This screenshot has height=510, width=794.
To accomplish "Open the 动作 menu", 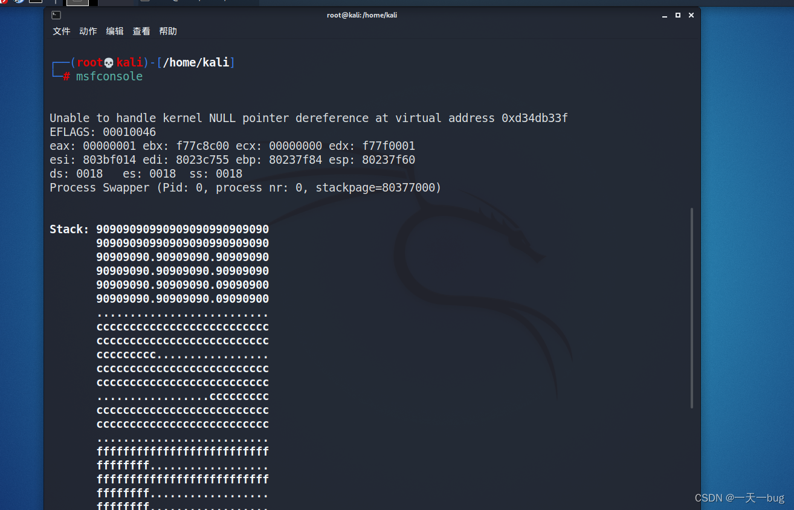I will 88,31.
